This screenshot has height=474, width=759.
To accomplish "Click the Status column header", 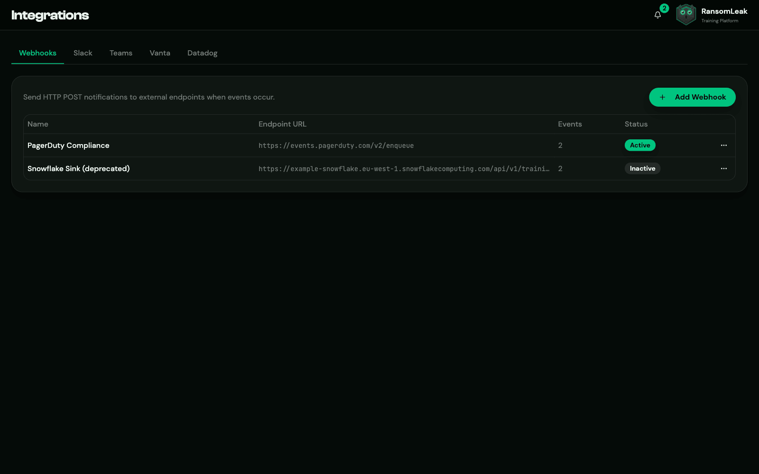I will [x=636, y=124].
